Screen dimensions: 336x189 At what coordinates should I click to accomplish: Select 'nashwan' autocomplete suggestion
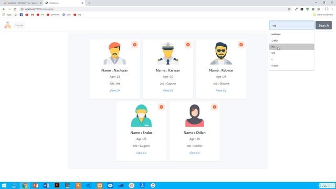tap(292, 34)
